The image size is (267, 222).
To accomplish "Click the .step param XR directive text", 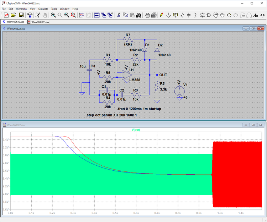I will pyautogui.click(x=111, y=116).
